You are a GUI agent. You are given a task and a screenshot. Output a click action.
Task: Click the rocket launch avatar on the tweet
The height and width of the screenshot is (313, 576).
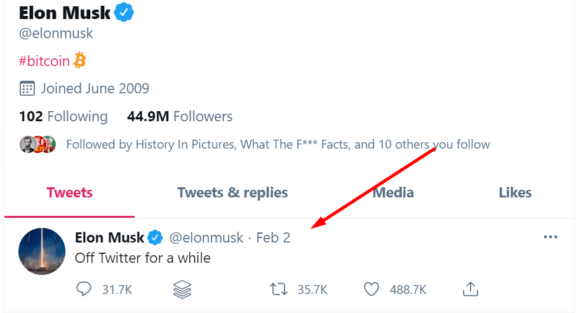tap(42, 251)
